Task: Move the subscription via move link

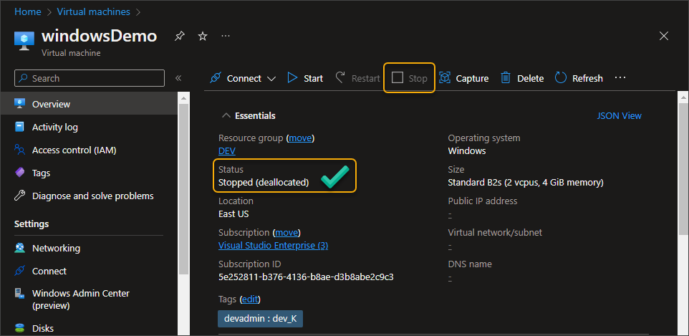Action: (x=287, y=232)
